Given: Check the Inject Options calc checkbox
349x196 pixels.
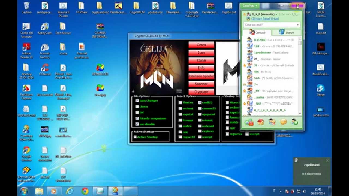Looking at the screenshot, I should (180, 132).
